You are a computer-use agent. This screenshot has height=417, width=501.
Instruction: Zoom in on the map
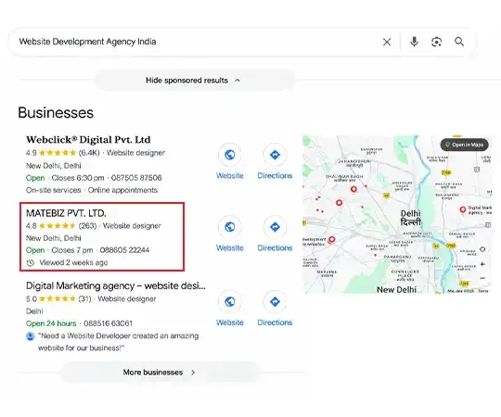482,264
